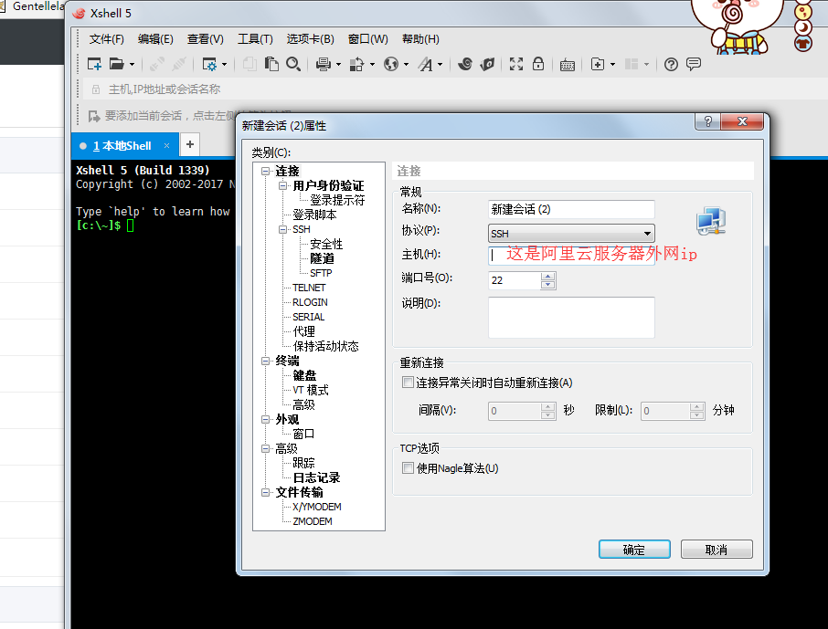828x629 pixels.
Task: Open the 工具(T) menu
Action: pyautogui.click(x=255, y=39)
